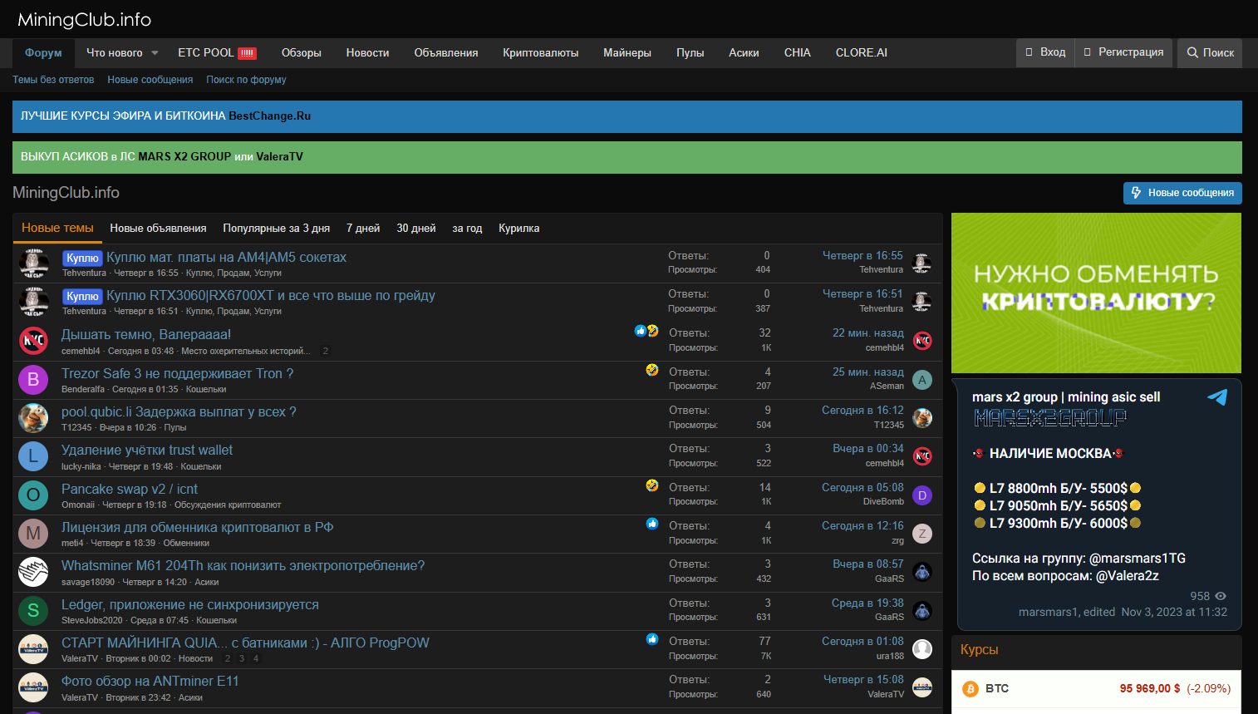Open thread 'Дышать темно, Валерааааа!'
Image resolution: width=1258 pixels, height=714 pixels.
(146, 334)
